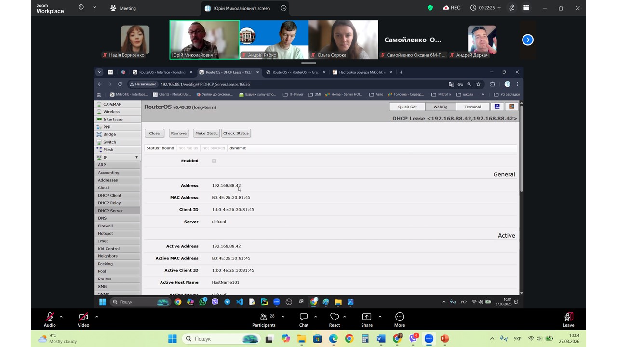Click the Make Static button
Screen dimensions: 617x347
coord(206,133)
